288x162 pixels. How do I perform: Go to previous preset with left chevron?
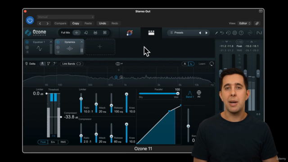(x=40, y=23)
